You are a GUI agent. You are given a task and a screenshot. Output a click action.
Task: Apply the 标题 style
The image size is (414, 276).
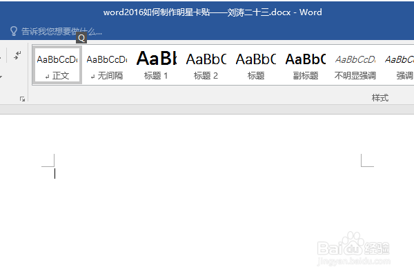click(256, 65)
